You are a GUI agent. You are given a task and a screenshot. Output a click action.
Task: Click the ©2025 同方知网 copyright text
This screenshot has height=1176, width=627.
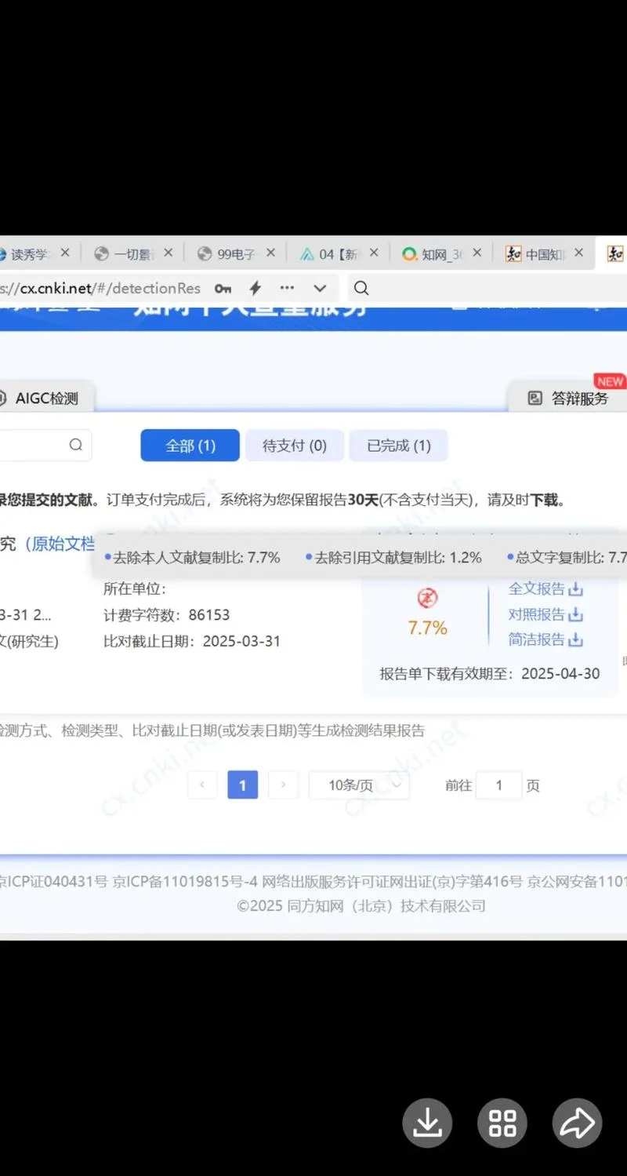361,905
